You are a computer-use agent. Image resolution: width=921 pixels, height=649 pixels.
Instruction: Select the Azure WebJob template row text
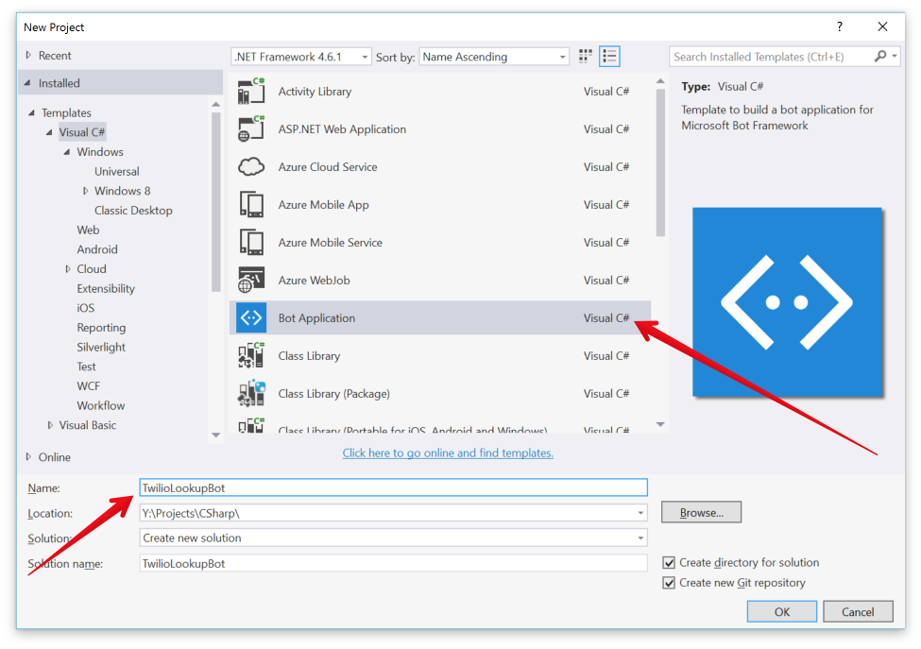click(315, 281)
